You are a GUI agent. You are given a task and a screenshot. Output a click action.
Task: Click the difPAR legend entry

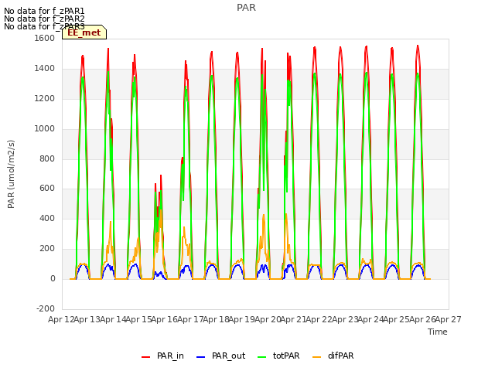click(x=333, y=356)
